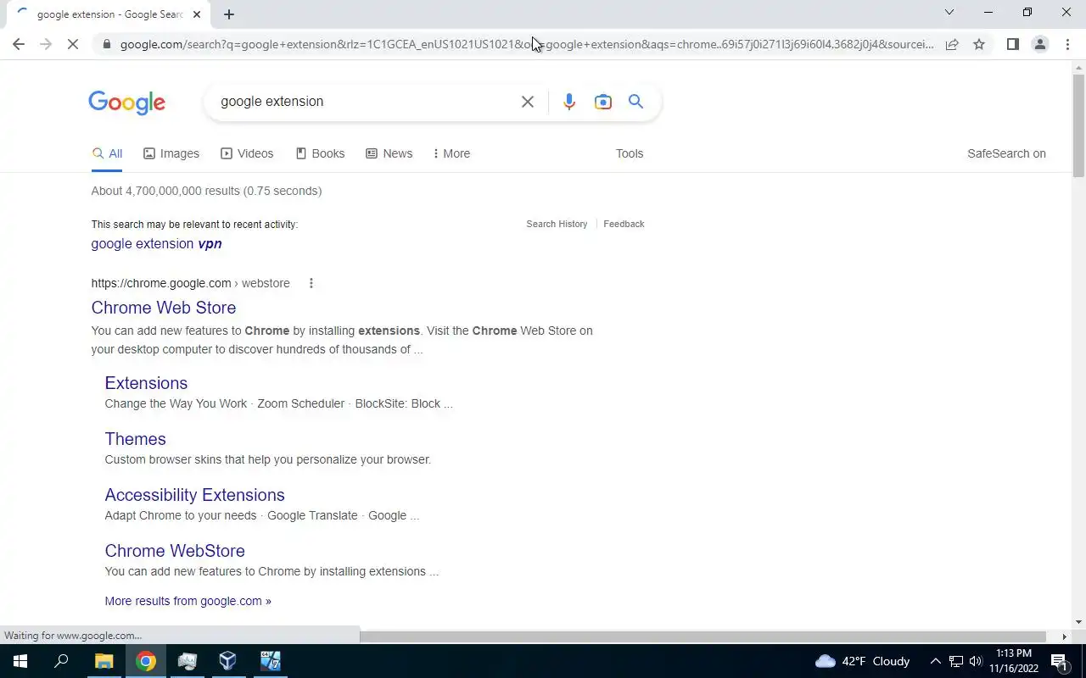Click the https://chrome.google.com webstore URL text
Image resolution: width=1086 pixels, height=678 pixels.
[190, 283]
